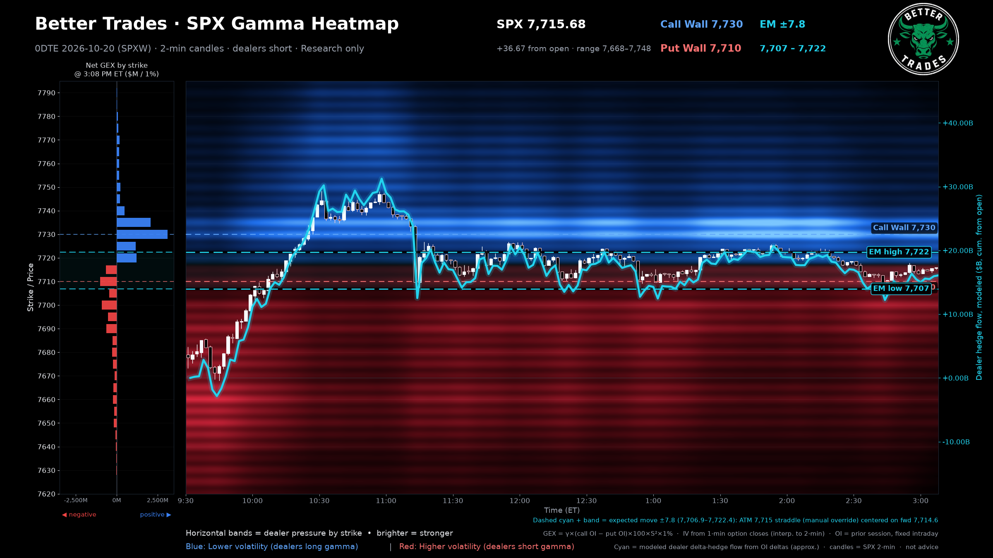Screen dimensions: 993x558
Task: Click the EM high 7,722 chart label
Action: tap(899, 252)
